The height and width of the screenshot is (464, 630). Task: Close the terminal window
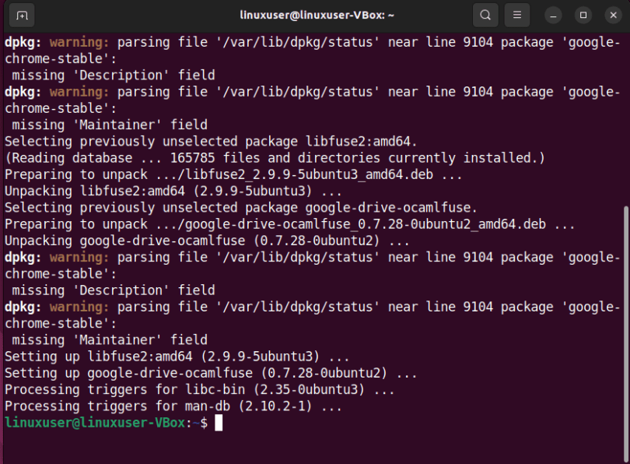613,15
